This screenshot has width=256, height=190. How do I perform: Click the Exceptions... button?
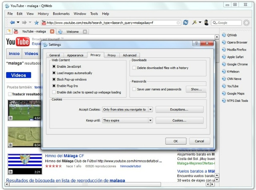tap(180, 109)
